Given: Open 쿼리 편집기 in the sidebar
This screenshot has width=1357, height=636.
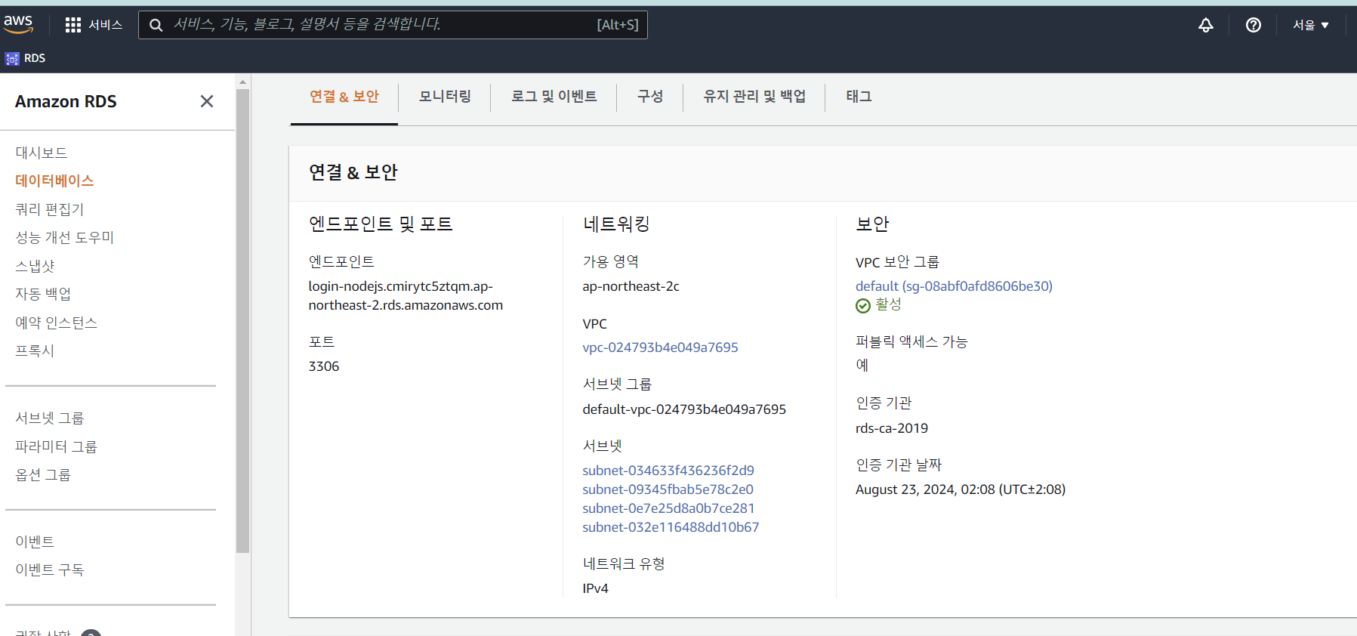Looking at the screenshot, I should (50, 209).
